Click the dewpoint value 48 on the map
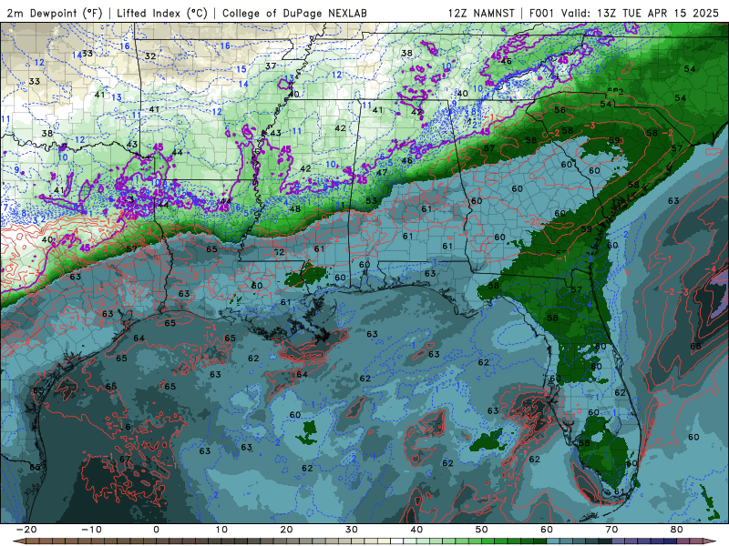Viewport: 729px width, 546px height. point(294,209)
